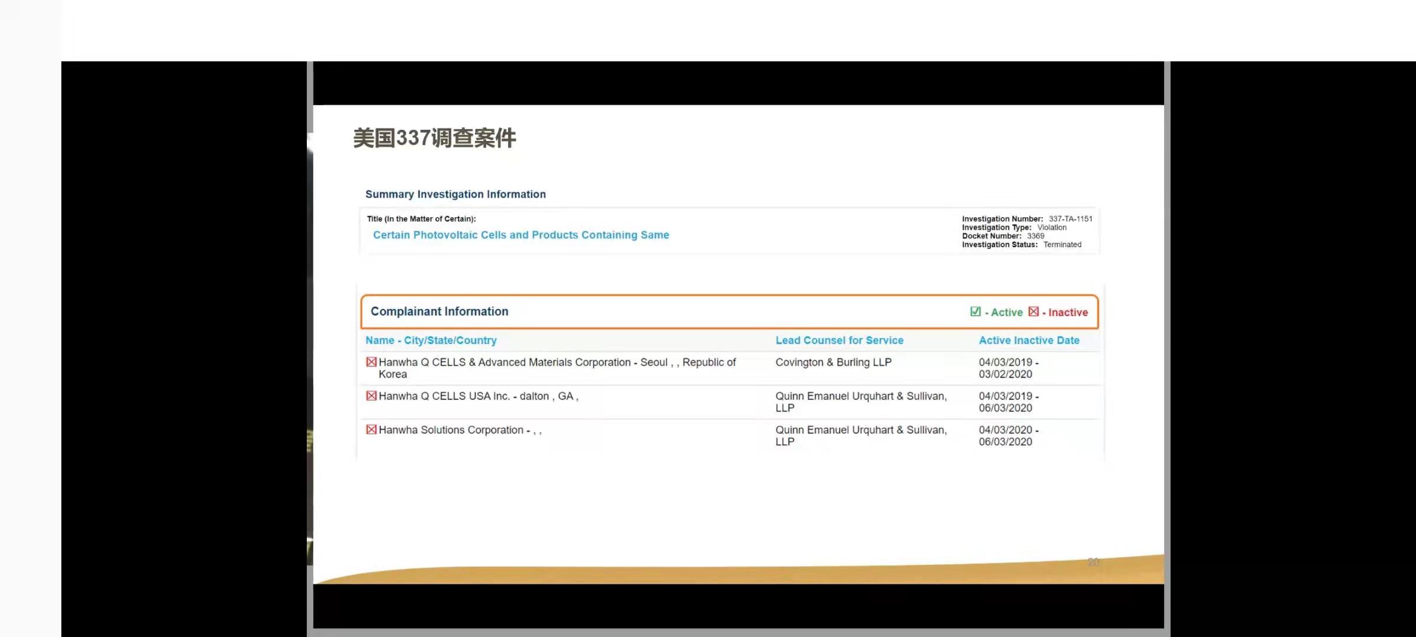Click the Terminated investigation status value
Screen dimensions: 1416x637
[x=1062, y=245]
